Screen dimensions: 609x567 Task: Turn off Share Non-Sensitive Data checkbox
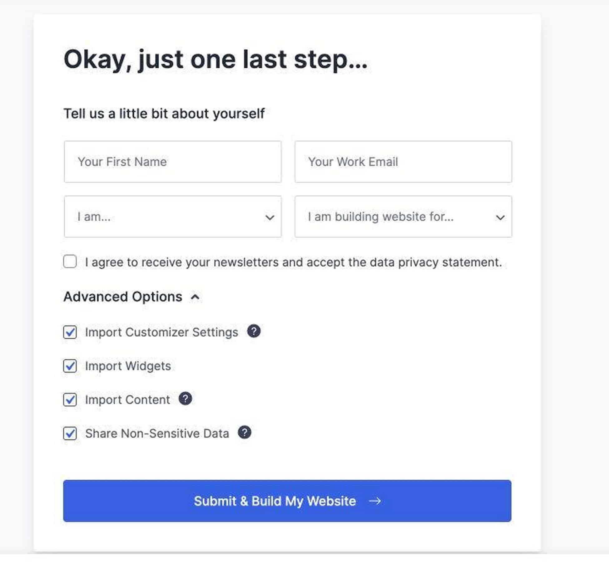70,433
